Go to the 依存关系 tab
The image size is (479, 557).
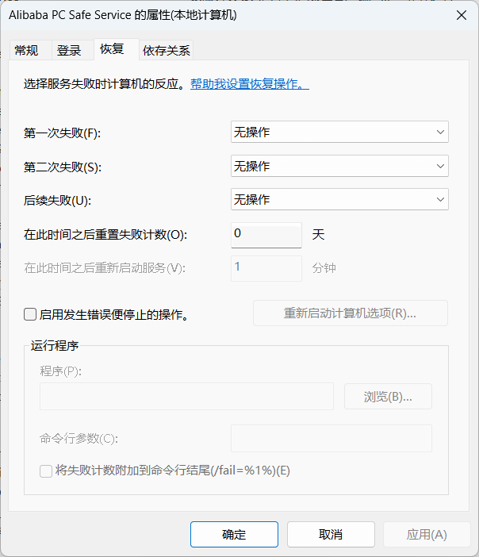tap(167, 50)
